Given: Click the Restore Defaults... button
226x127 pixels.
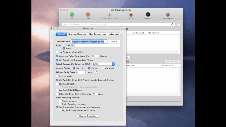Looking at the screenshot, I should click(x=88, y=116).
